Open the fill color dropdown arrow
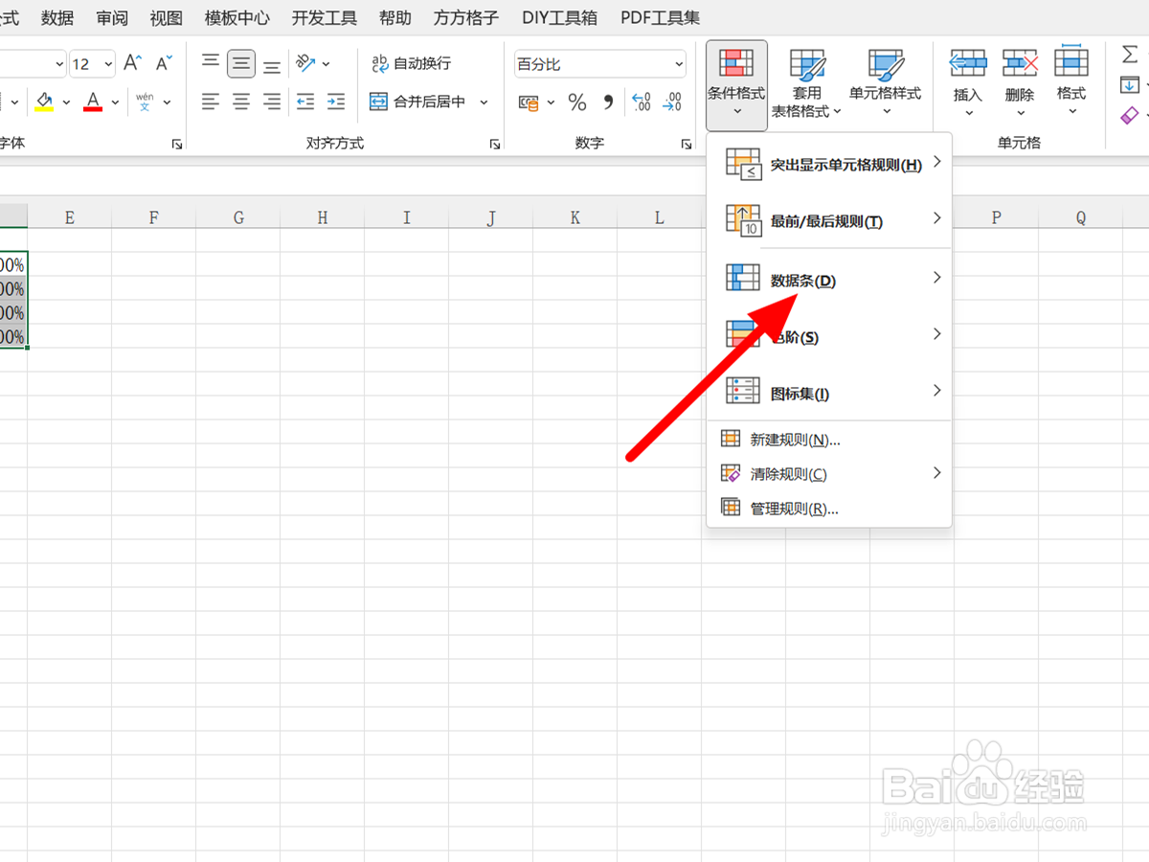1149x862 pixels. click(x=66, y=102)
